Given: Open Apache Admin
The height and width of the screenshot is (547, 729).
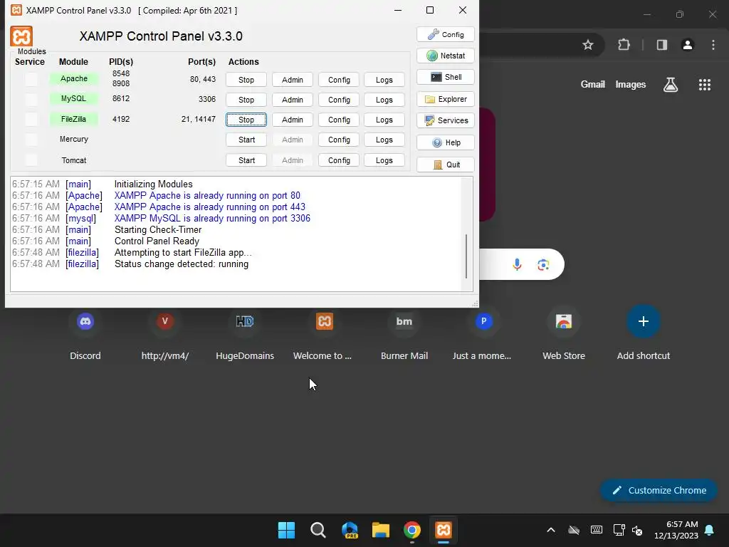Looking at the screenshot, I should coord(293,80).
